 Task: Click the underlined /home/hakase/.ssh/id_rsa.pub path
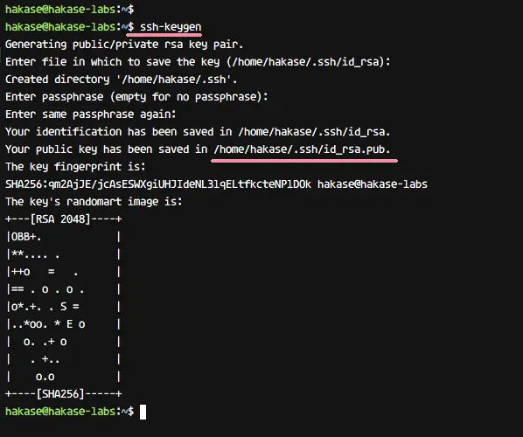302,149
